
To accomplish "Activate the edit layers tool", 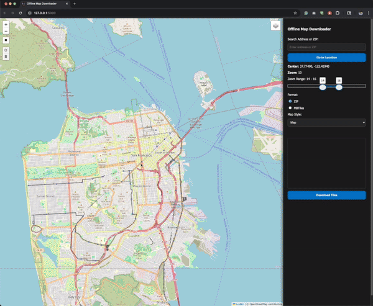I will click(6, 50).
